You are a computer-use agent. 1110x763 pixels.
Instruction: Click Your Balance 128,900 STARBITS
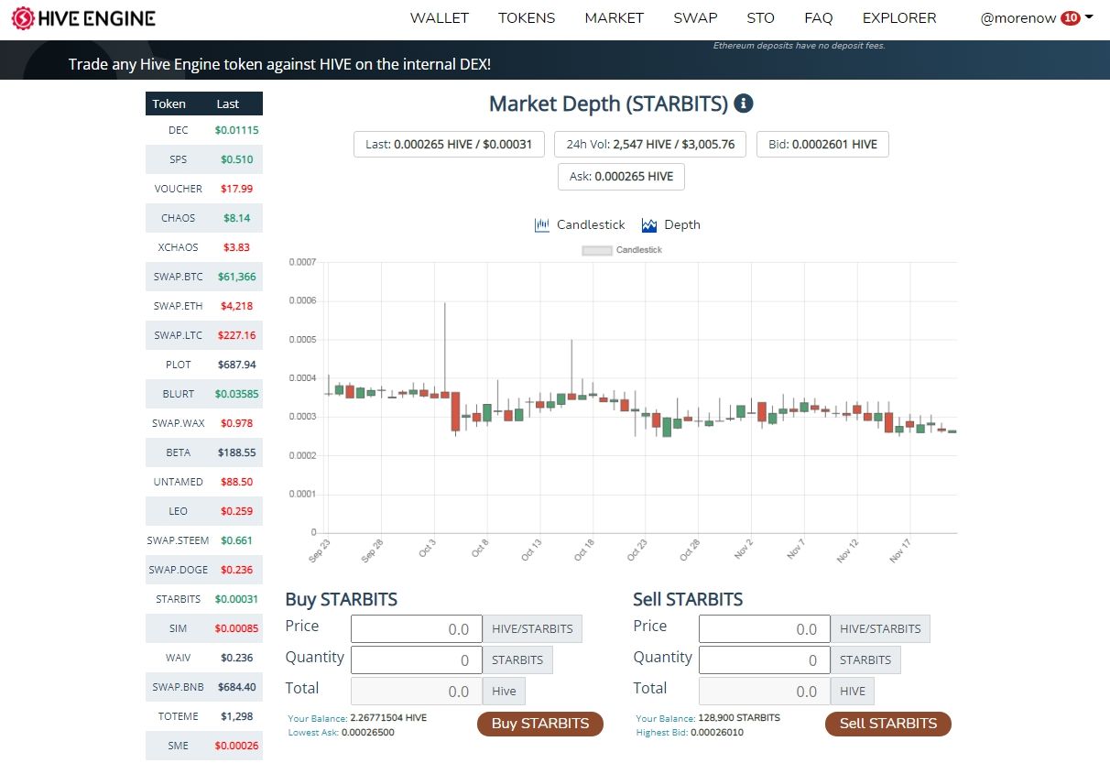(x=708, y=718)
